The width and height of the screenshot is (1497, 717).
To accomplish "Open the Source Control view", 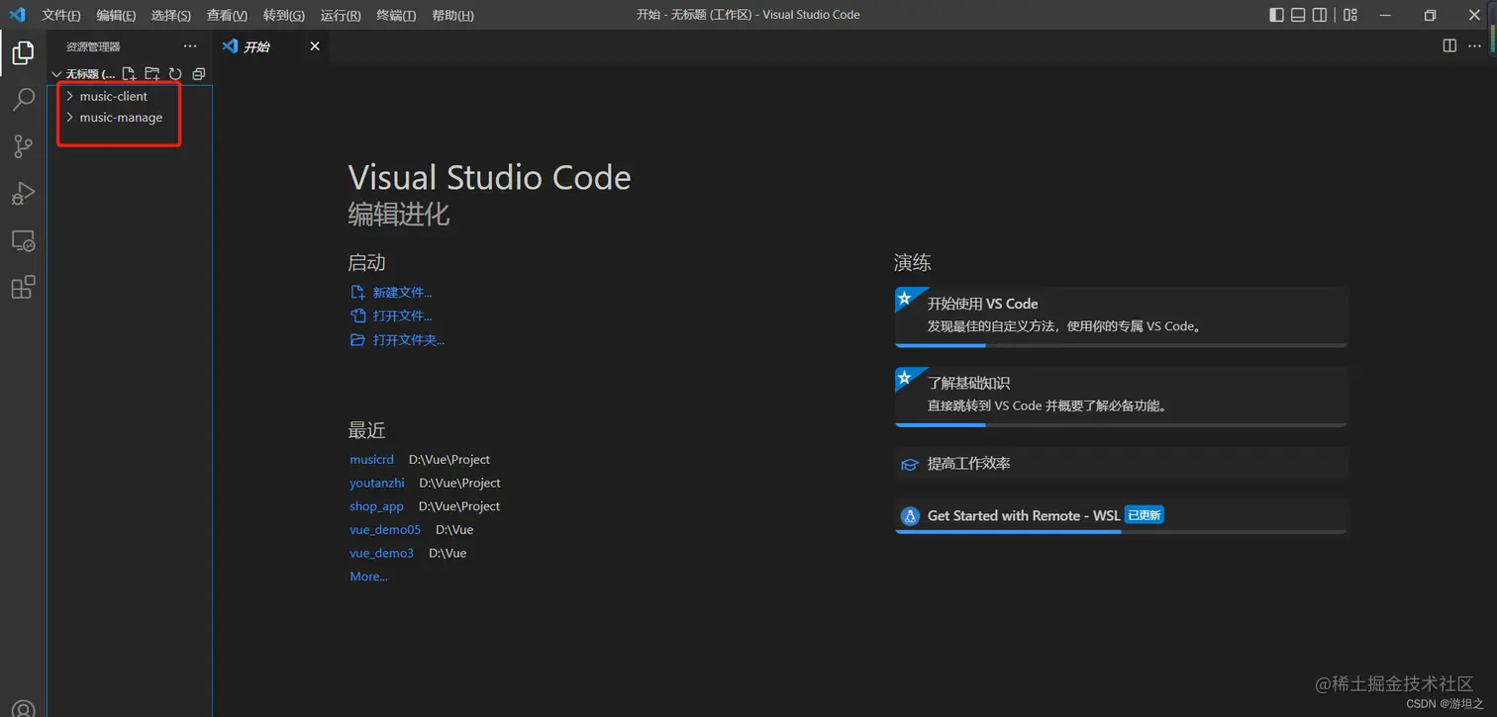I will click(23, 147).
